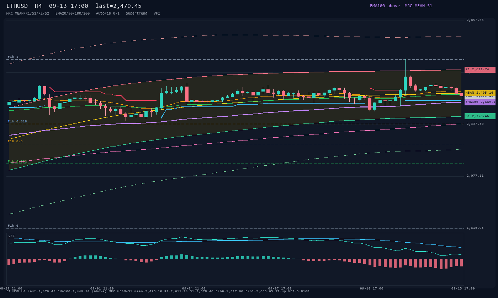
Task: Click the purple 'EMA100 2,449.1' price tag
Action: tap(480, 102)
